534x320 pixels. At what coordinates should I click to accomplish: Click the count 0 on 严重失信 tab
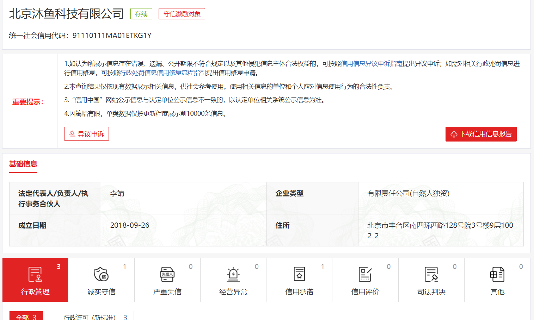pyautogui.click(x=191, y=266)
